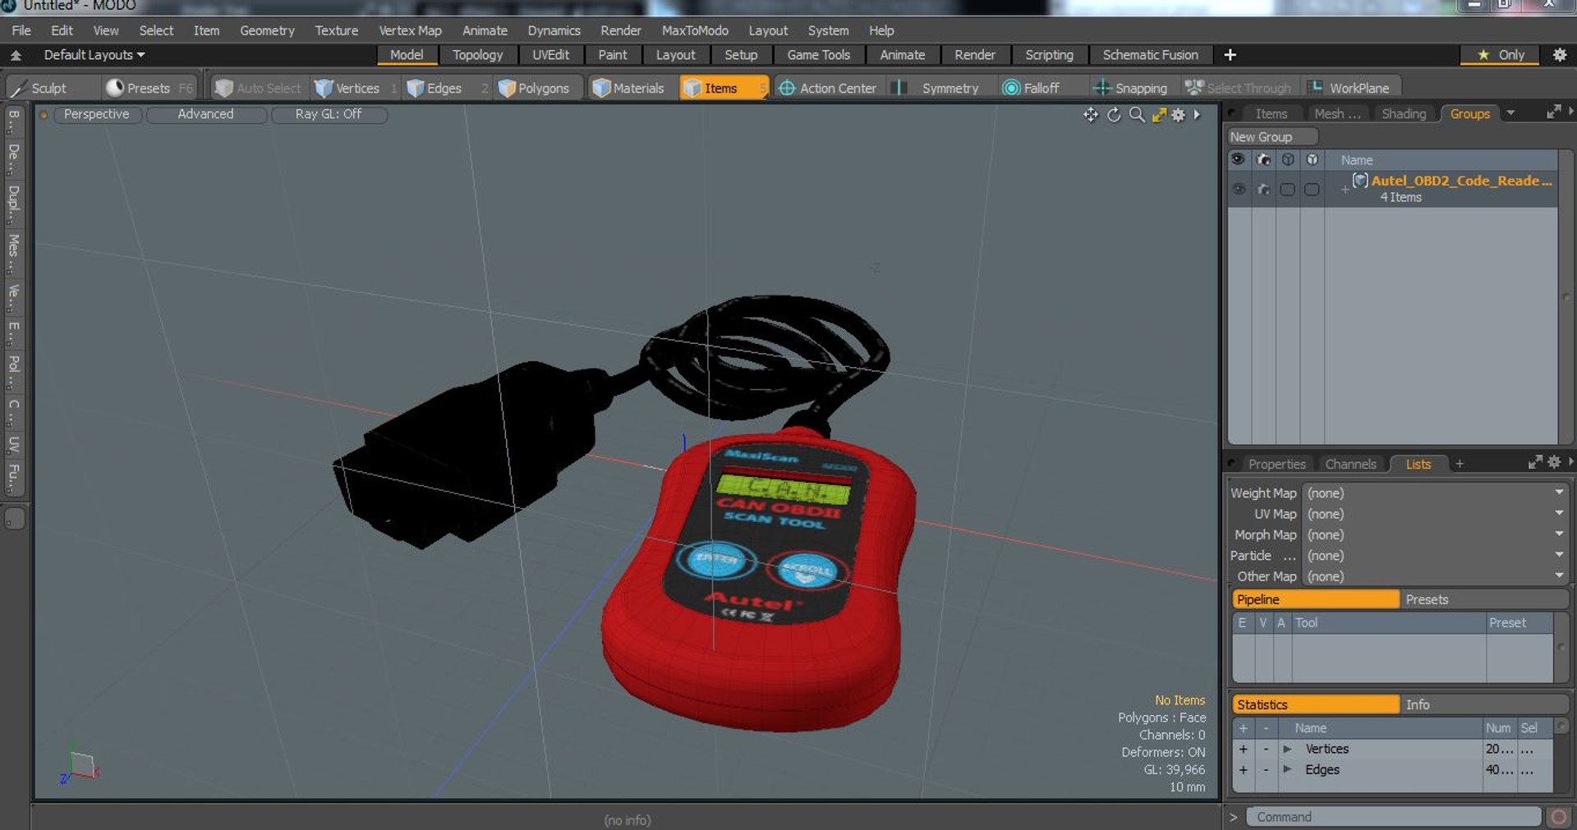Open the Default Layouts dropdown
The width and height of the screenshot is (1577, 830).
click(x=94, y=55)
